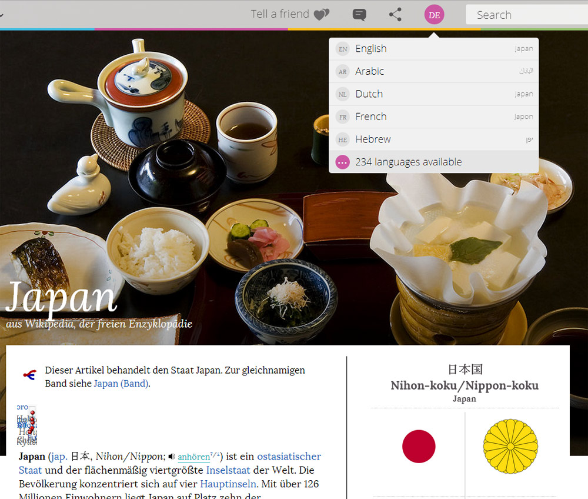Screen dimensions: 588x499
Task: Play the anhören audio link
Action: pyautogui.click(x=194, y=457)
